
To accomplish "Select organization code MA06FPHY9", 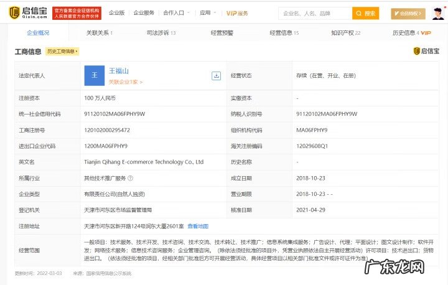I will coord(312,130).
